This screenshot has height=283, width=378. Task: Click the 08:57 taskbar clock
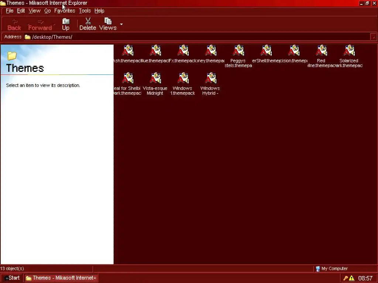[365, 278]
